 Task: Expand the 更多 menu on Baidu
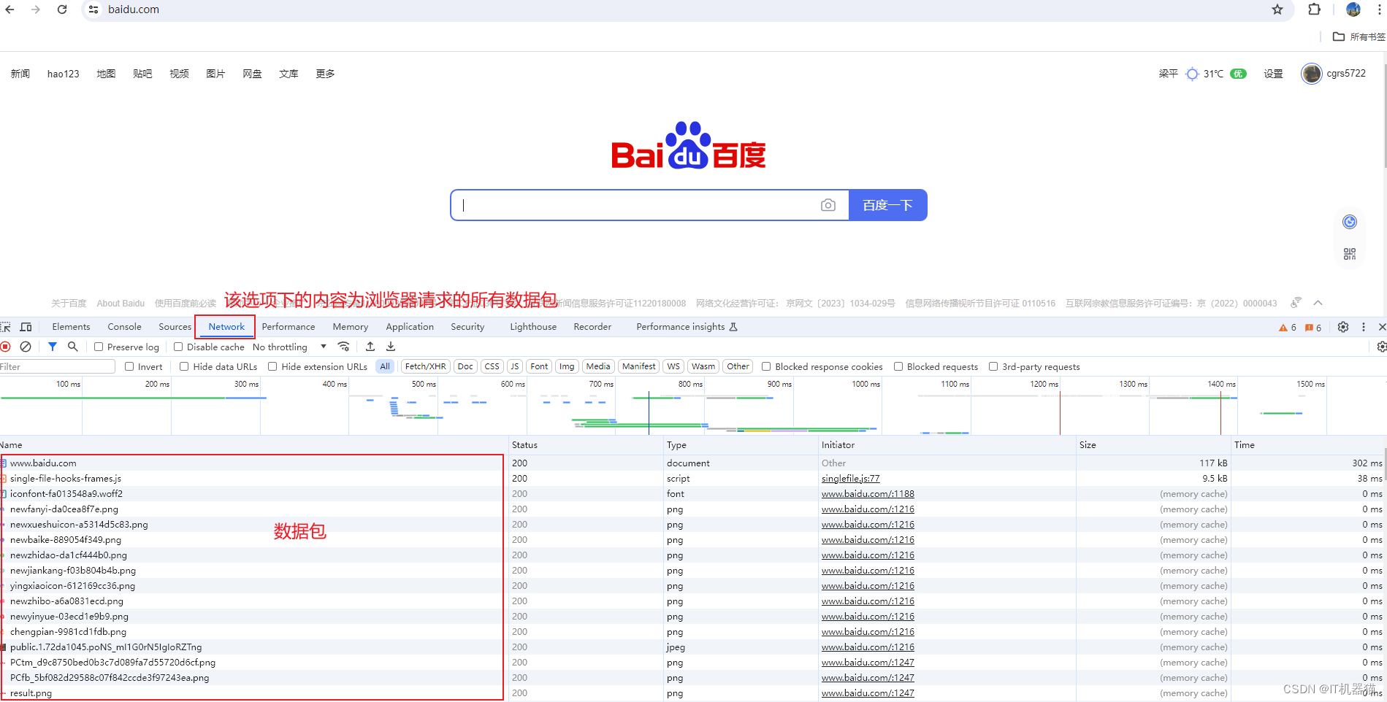[x=325, y=74]
